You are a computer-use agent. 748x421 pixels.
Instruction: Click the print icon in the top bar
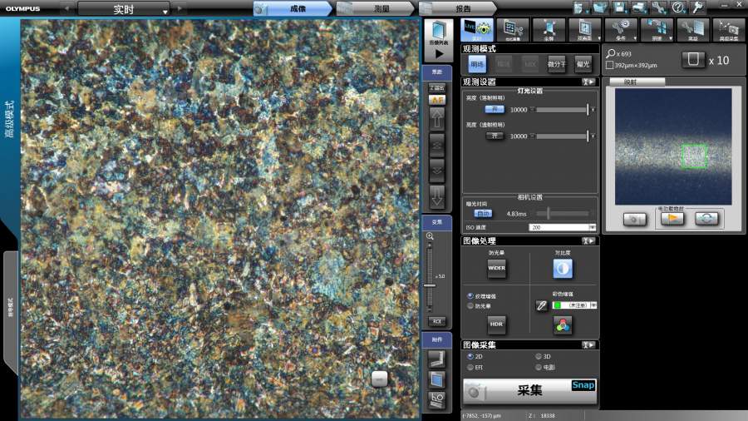pyautogui.click(x=639, y=7)
